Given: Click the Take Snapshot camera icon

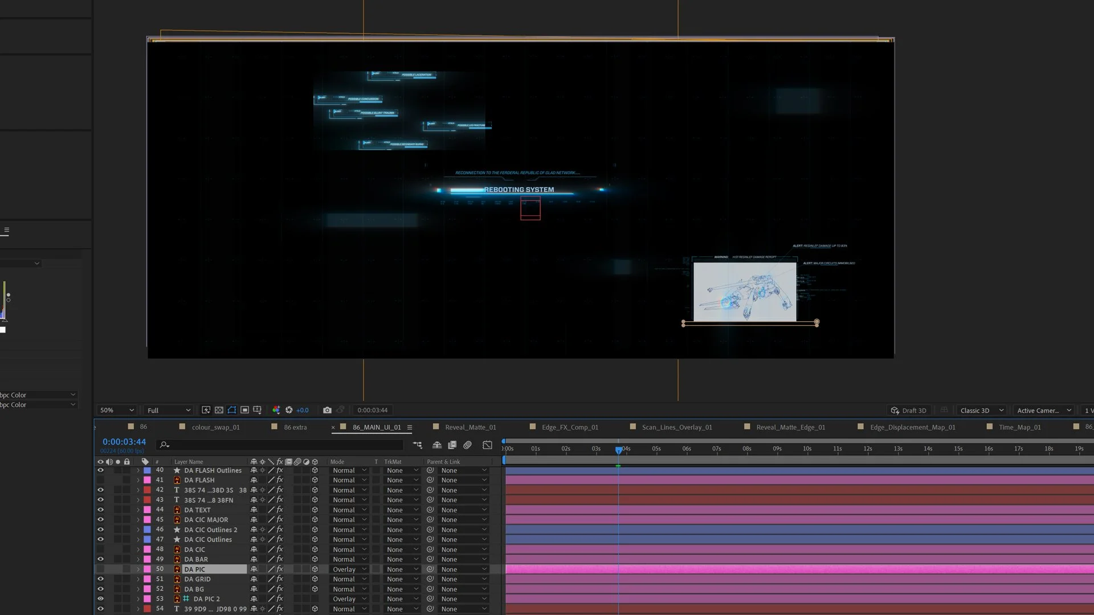Looking at the screenshot, I should tap(327, 410).
